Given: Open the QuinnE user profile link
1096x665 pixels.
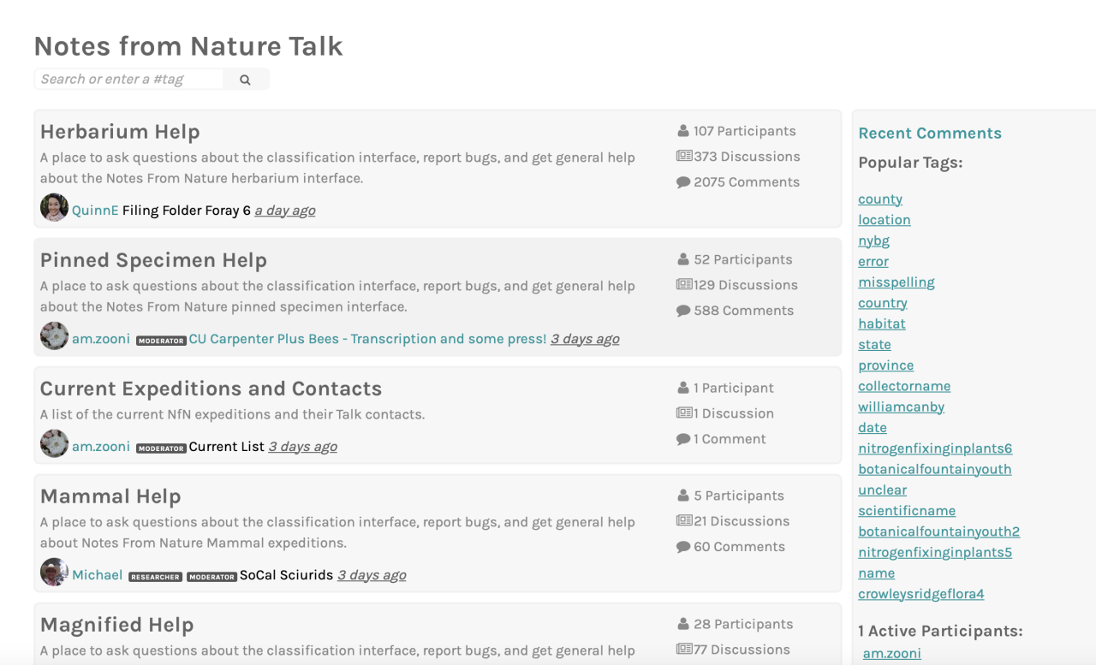Looking at the screenshot, I should (95, 211).
